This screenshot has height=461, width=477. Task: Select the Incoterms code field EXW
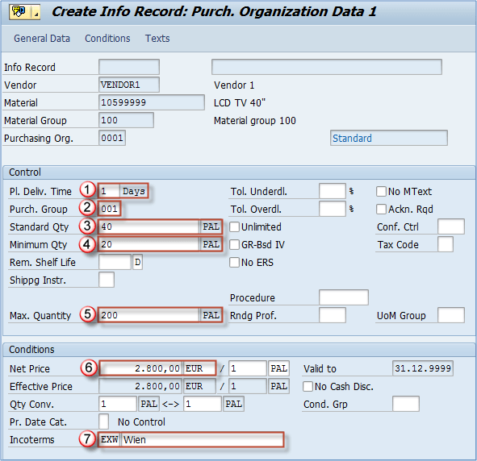[x=110, y=439]
